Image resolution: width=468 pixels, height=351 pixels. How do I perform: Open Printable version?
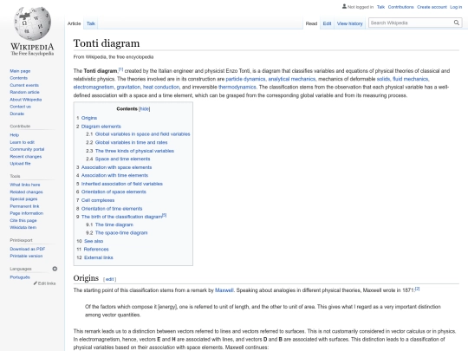(x=26, y=256)
